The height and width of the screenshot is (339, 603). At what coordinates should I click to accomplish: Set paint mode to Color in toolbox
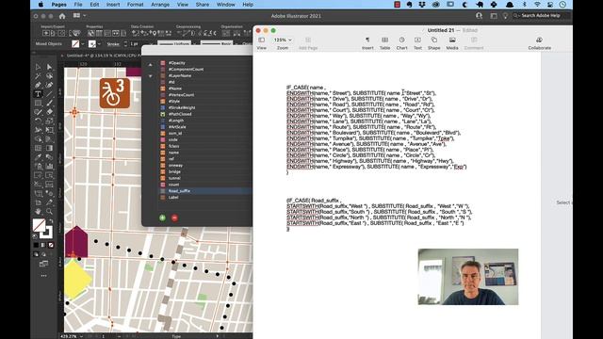36,245
